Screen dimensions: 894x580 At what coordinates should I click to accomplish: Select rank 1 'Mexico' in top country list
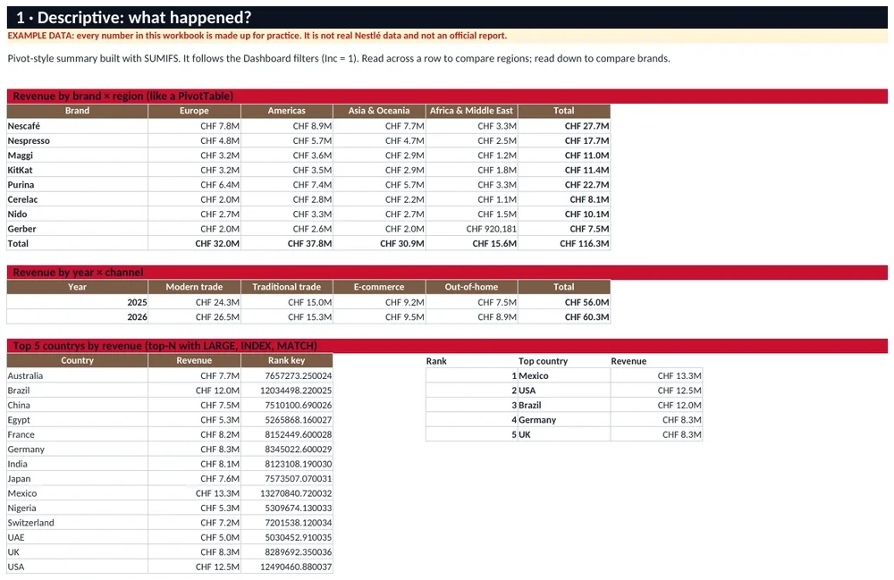[564, 376]
